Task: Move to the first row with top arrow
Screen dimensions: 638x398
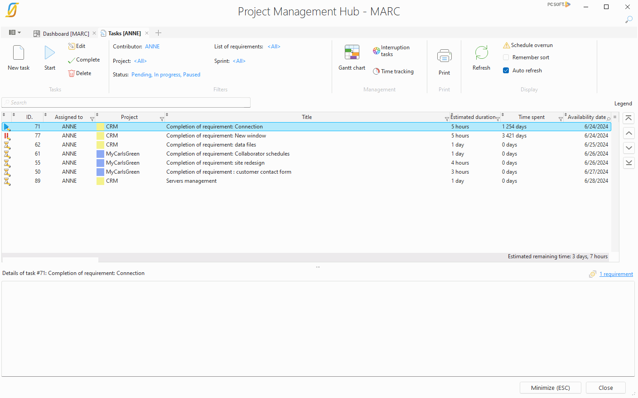Action: coord(628,118)
